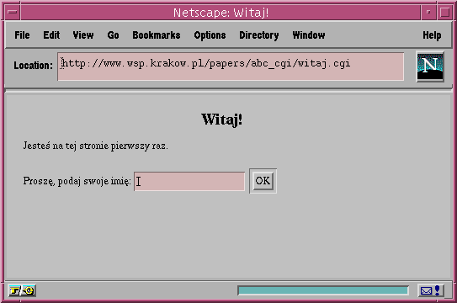
Task: Open the Edit menu
Action: 51,35
